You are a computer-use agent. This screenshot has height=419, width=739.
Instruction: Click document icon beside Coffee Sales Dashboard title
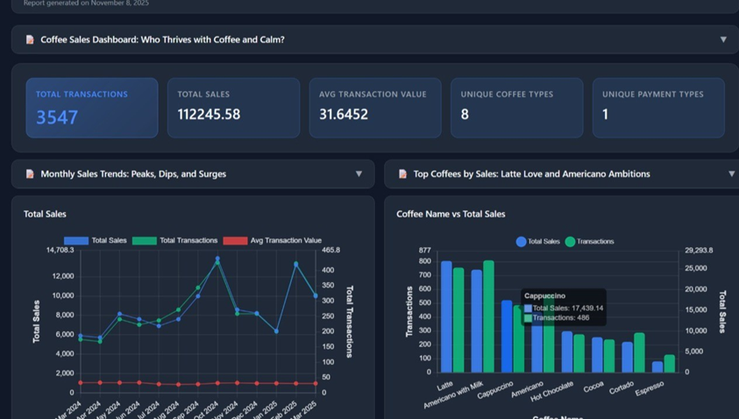(x=30, y=39)
